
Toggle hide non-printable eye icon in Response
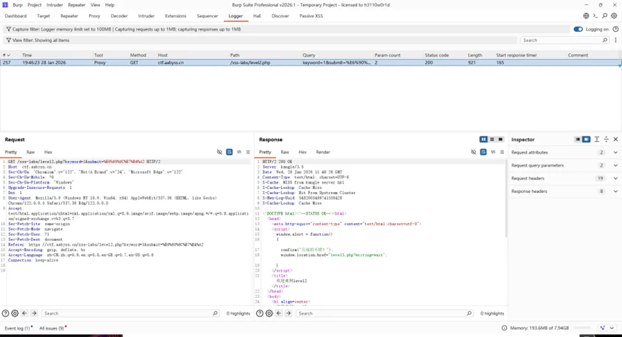coord(473,152)
